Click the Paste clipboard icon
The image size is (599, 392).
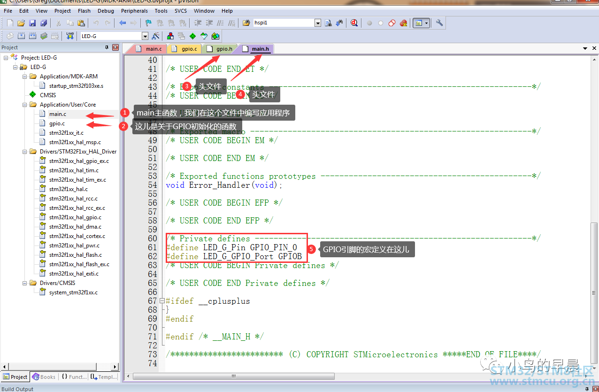coord(81,23)
